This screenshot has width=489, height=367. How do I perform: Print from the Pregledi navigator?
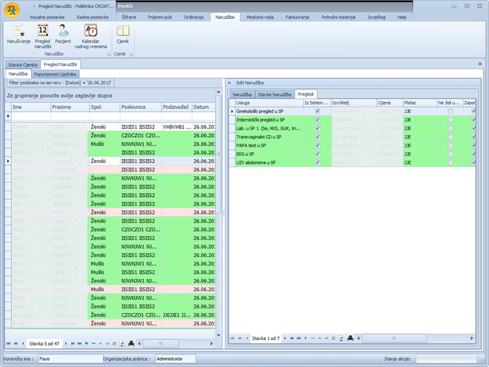click(x=350, y=338)
